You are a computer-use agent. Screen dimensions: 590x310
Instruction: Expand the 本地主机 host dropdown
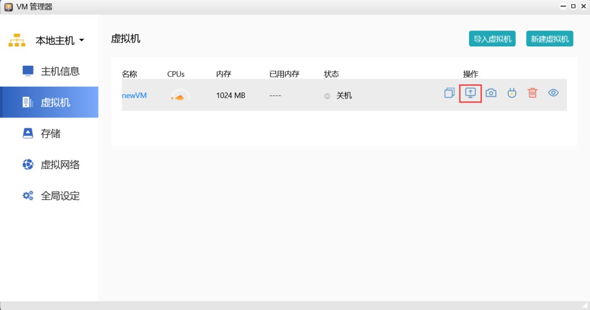(81, 41)
